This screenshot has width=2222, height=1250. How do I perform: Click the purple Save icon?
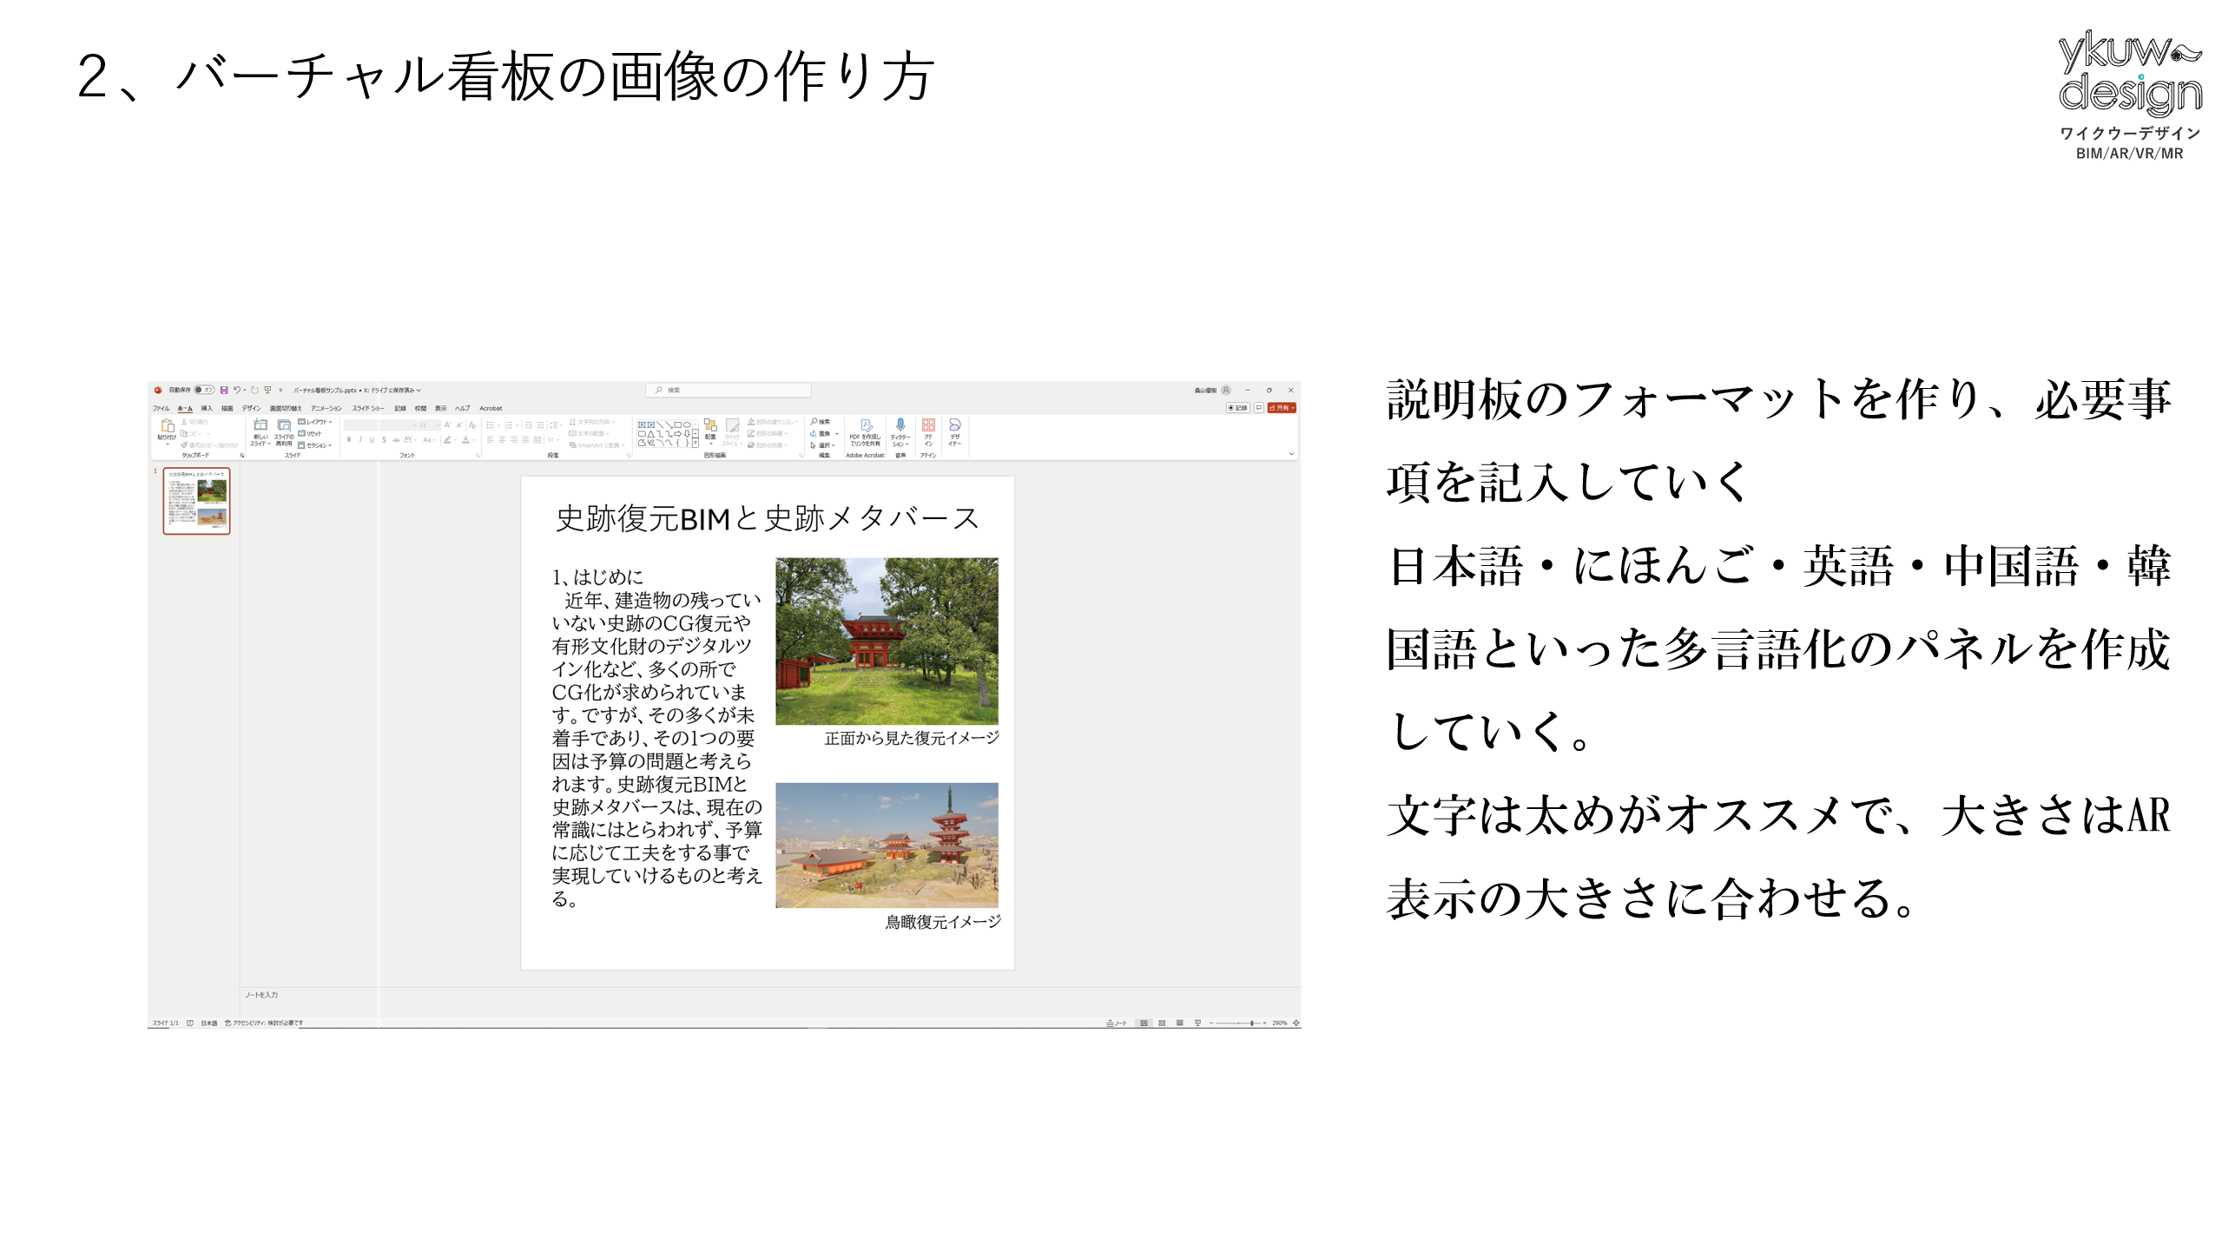click(224, 391)
